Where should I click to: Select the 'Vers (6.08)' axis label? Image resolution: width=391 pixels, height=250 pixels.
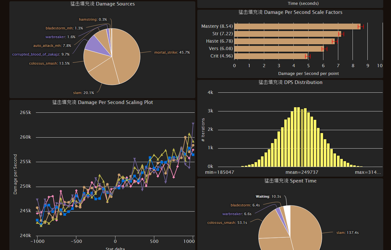click(x=221, y=48)
